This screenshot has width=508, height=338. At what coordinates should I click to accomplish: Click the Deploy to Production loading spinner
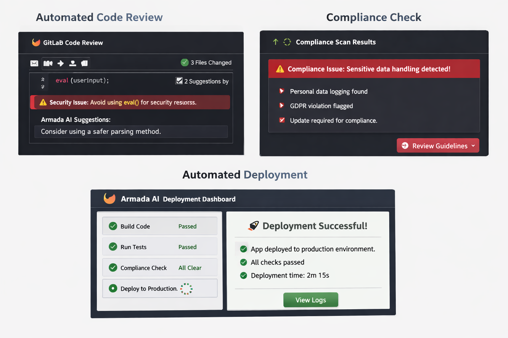click(187, 288)
